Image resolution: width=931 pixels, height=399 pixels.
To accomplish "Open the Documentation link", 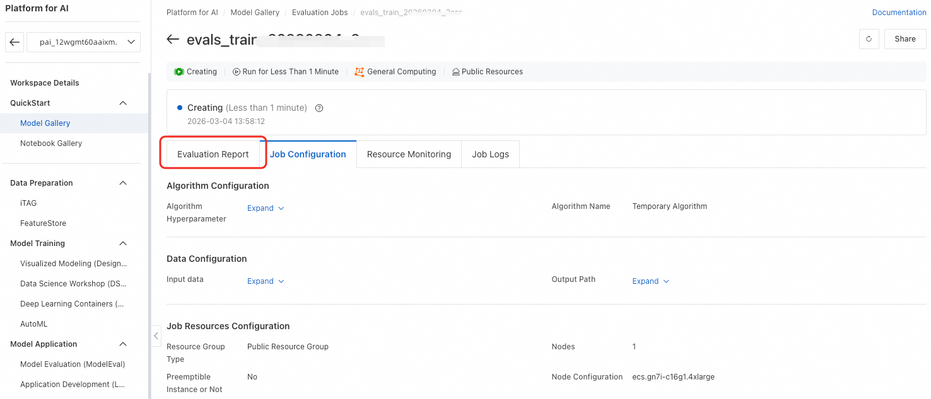I will tap(899, 13).
